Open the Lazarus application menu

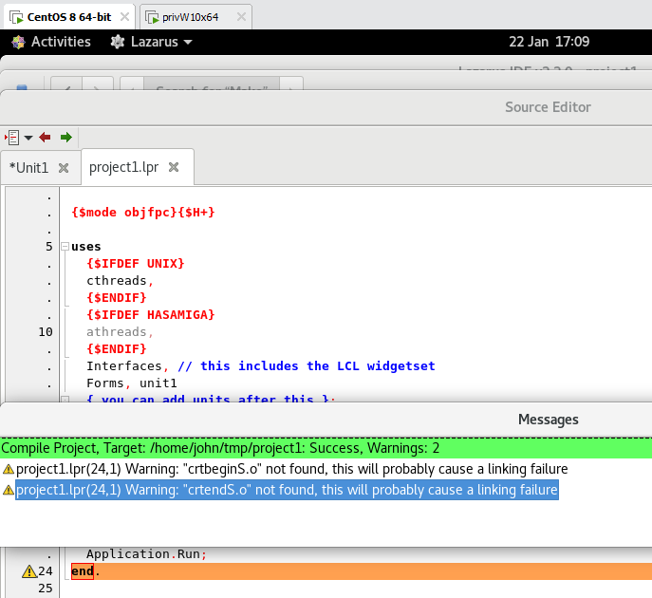pyautogui.click(x=152, y=42)
